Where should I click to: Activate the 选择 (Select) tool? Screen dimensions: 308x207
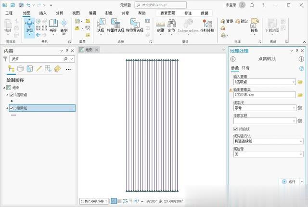(101, 26)
